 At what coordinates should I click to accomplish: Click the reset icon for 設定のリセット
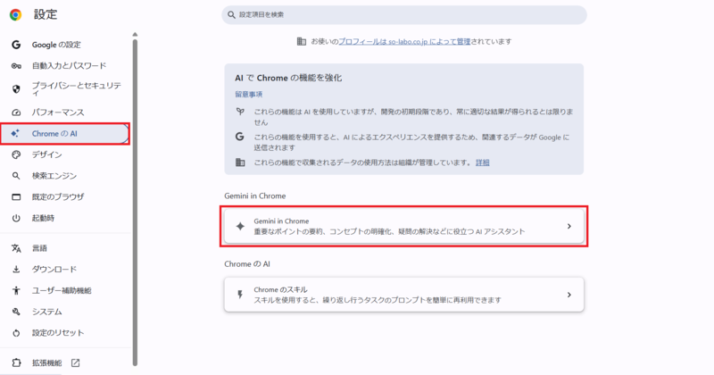coord(16,333)
